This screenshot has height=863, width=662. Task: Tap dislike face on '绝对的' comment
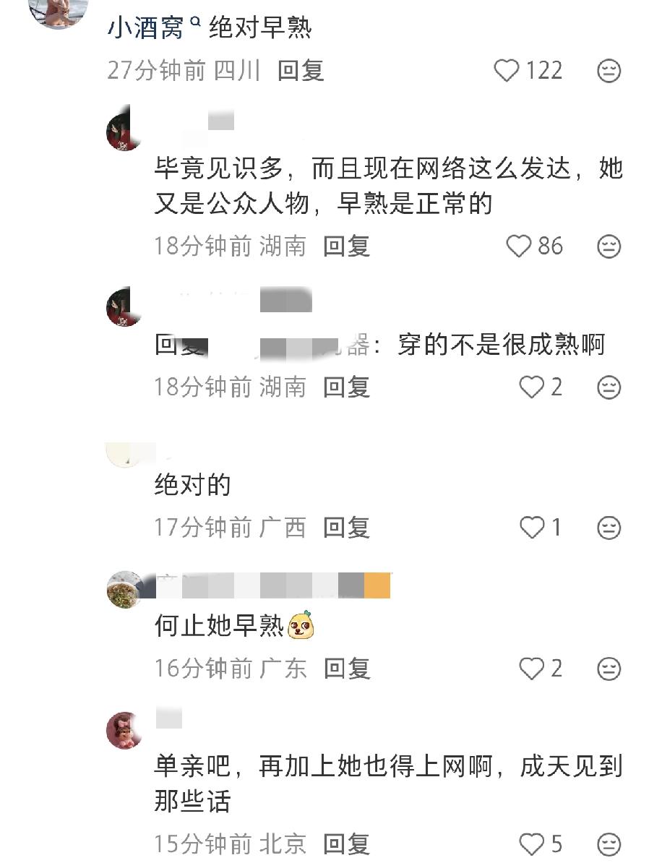tap(609, 528)
